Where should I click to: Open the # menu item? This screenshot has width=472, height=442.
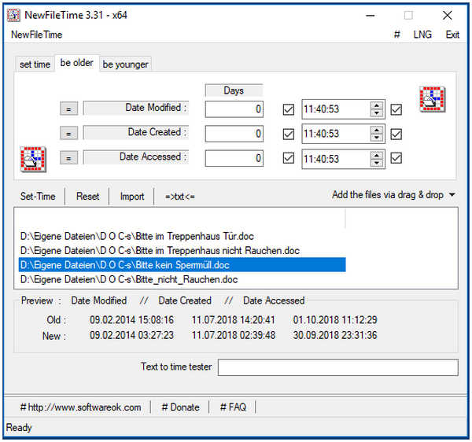(x=397, y=35)
